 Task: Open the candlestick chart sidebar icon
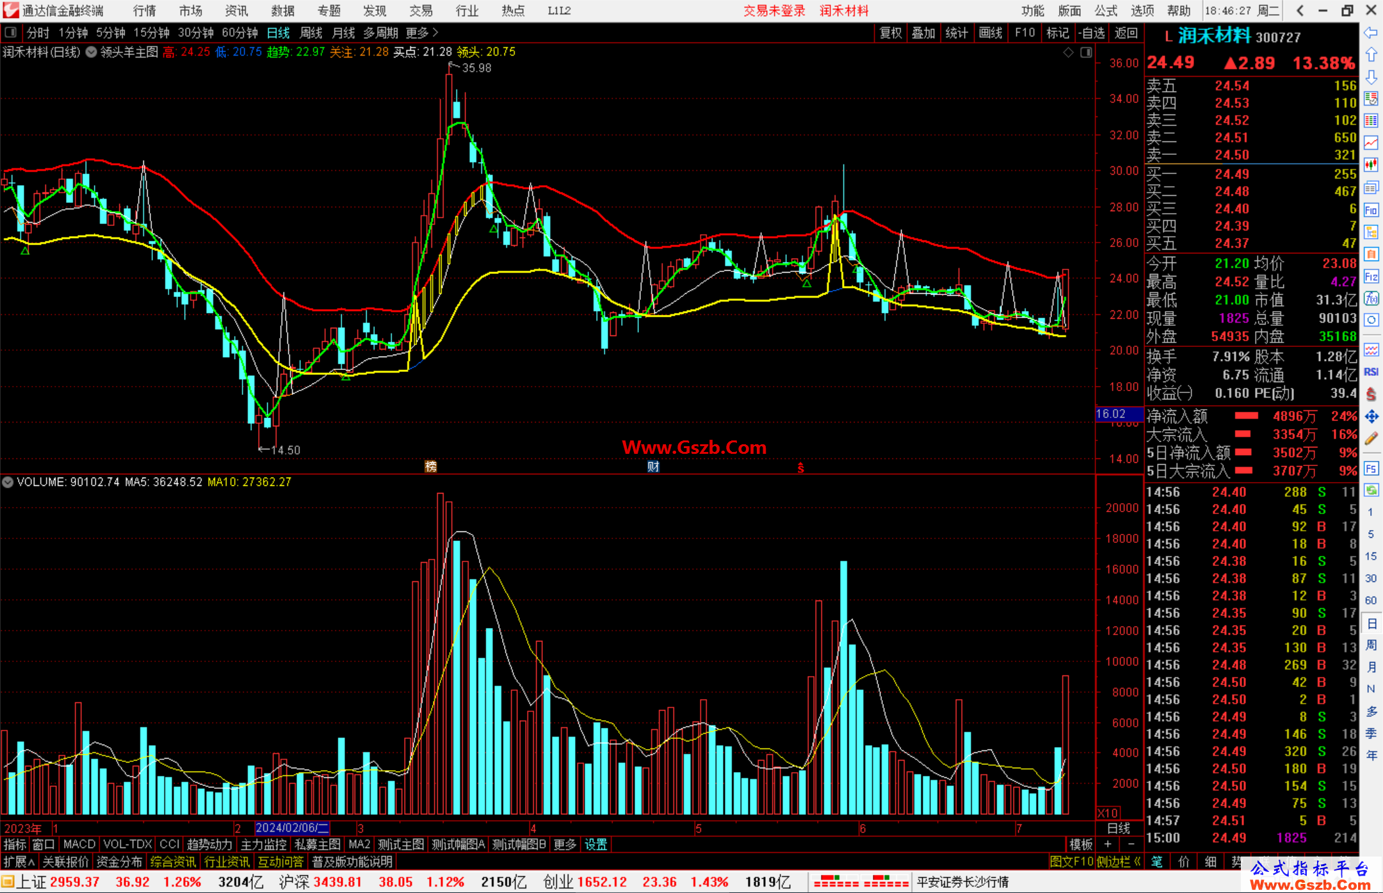click(1371, 166)
